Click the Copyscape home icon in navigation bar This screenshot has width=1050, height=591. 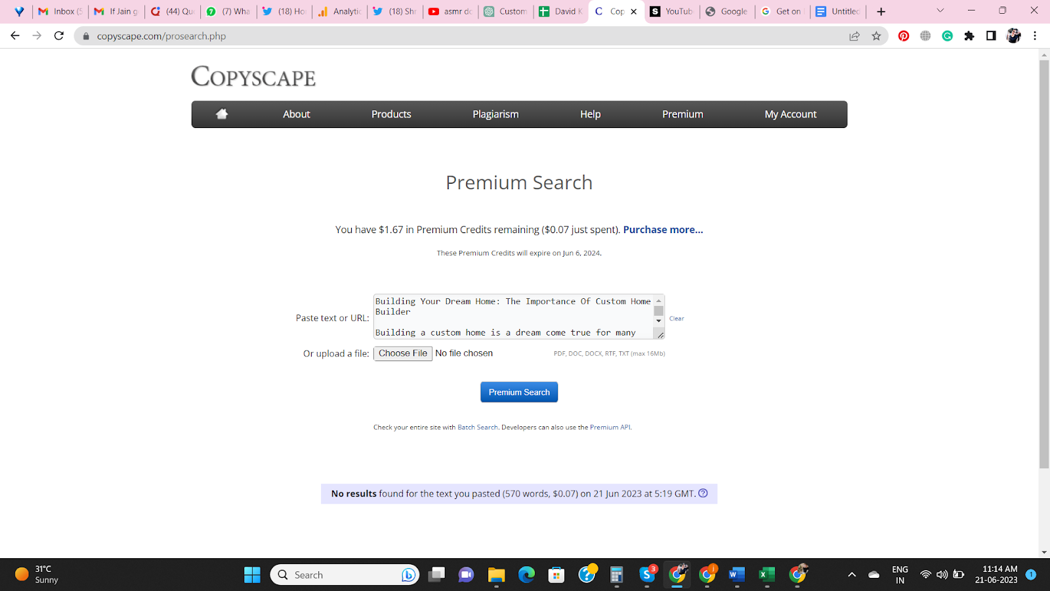[222, 114]
